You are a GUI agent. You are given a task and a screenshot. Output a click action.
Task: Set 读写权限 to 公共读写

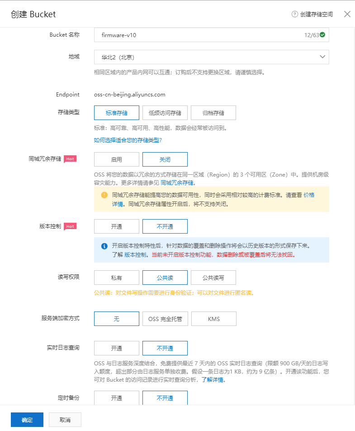click(213, 278)
